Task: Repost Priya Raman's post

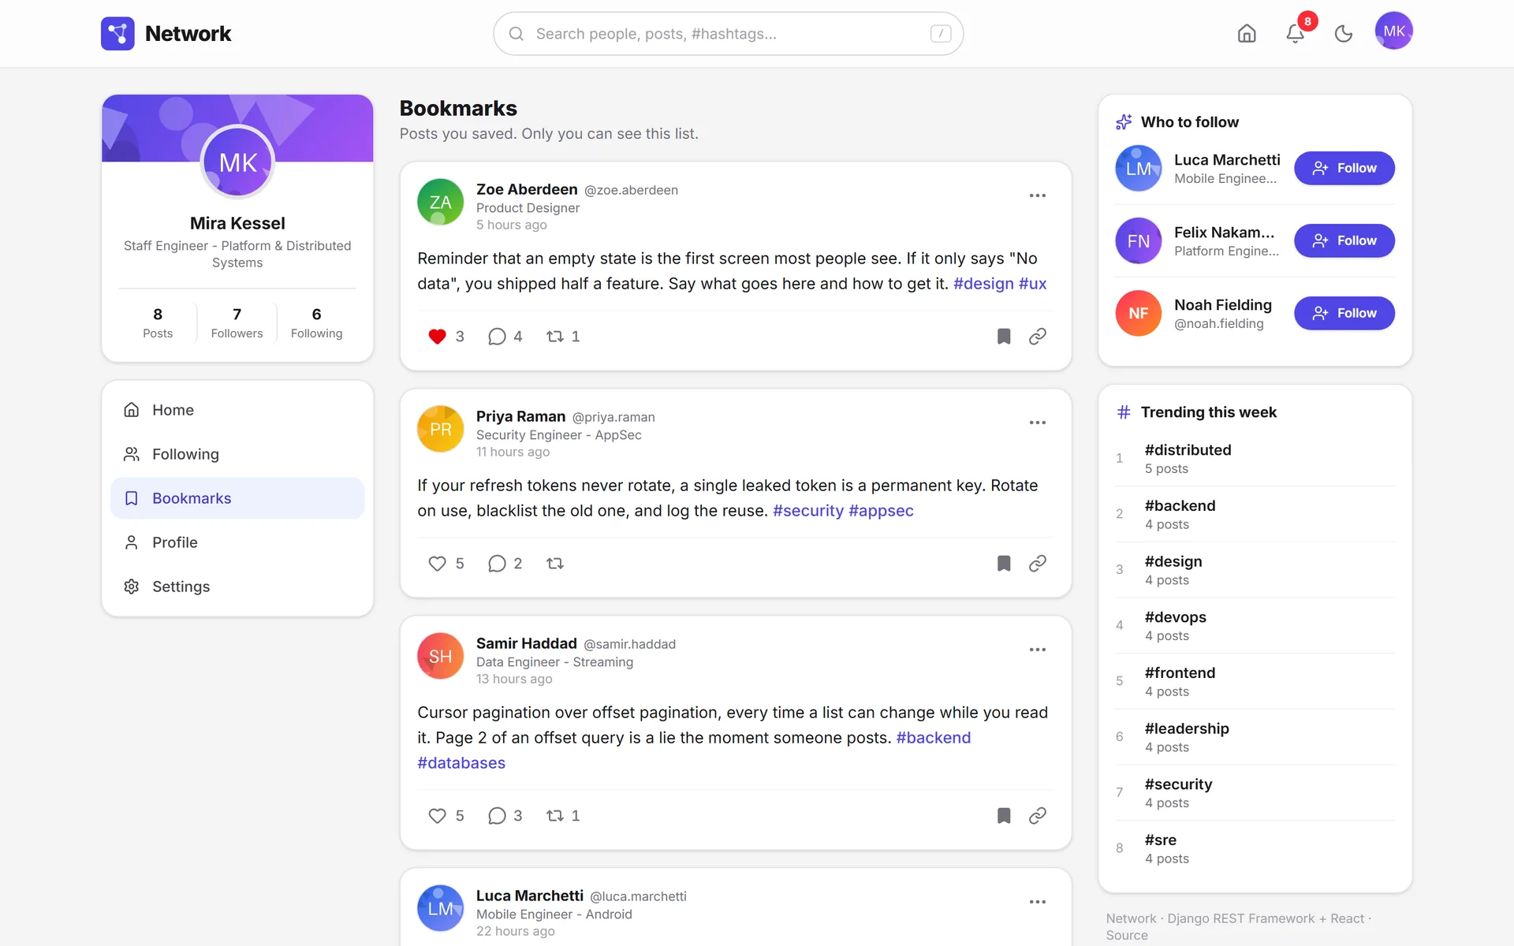Action: coord(555,564)
